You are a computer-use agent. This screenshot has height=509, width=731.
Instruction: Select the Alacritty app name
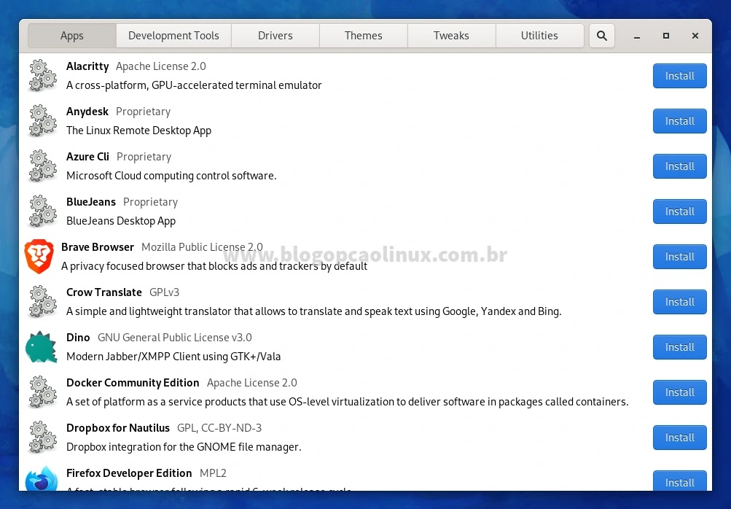[87, 66]
